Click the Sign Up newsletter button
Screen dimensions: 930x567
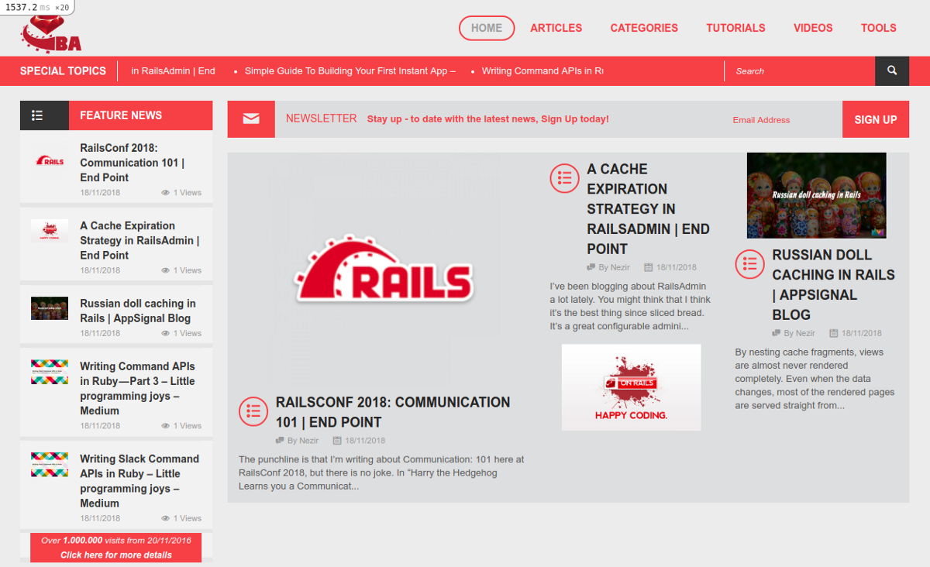pyautogui.click(x=876, y=119)
